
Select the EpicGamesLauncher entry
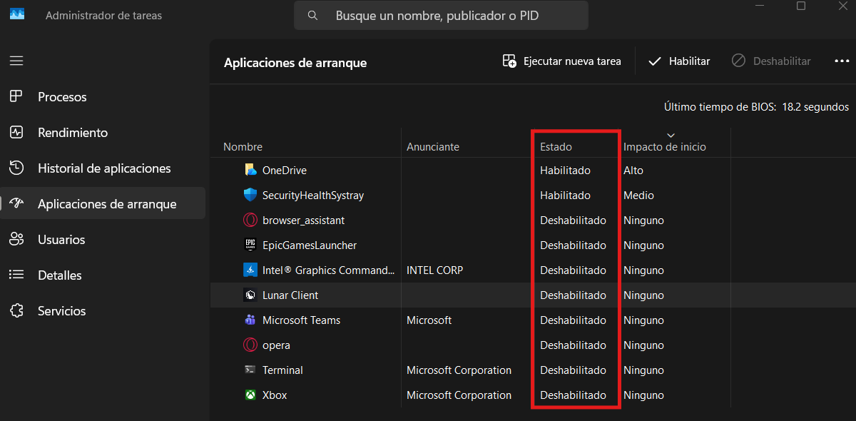310,245
